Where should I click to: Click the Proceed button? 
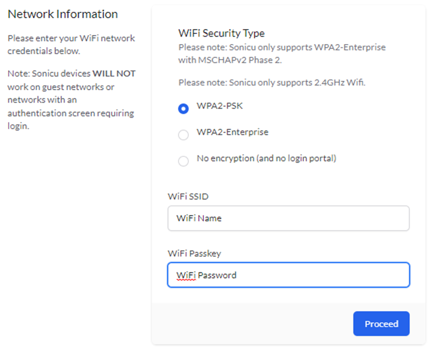(381, 323)
